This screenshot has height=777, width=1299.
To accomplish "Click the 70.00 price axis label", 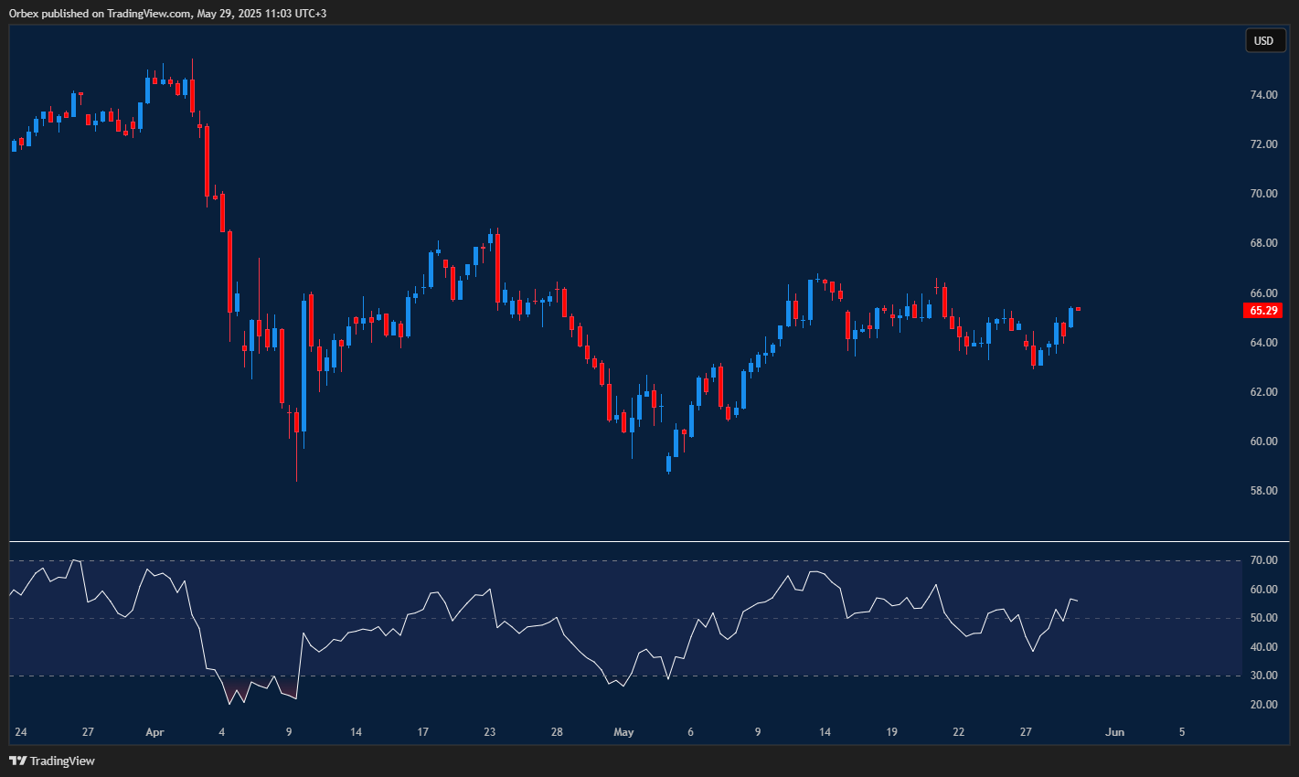I will [1263, 194].
